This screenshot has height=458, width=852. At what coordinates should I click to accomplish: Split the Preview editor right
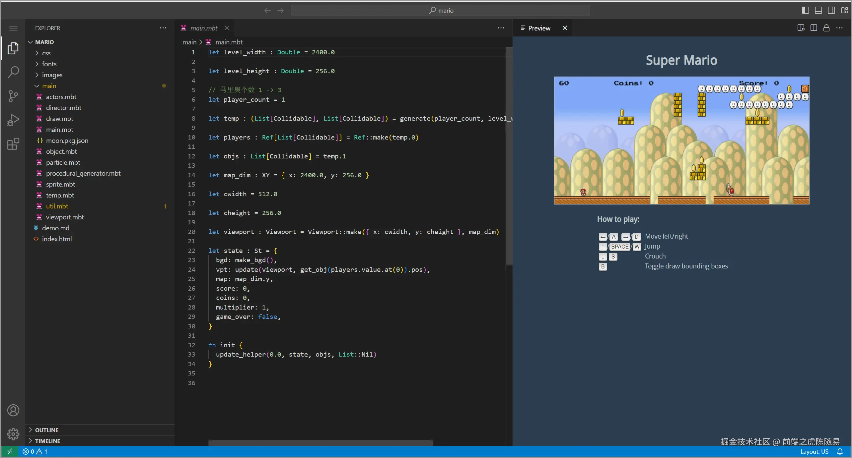814,28
